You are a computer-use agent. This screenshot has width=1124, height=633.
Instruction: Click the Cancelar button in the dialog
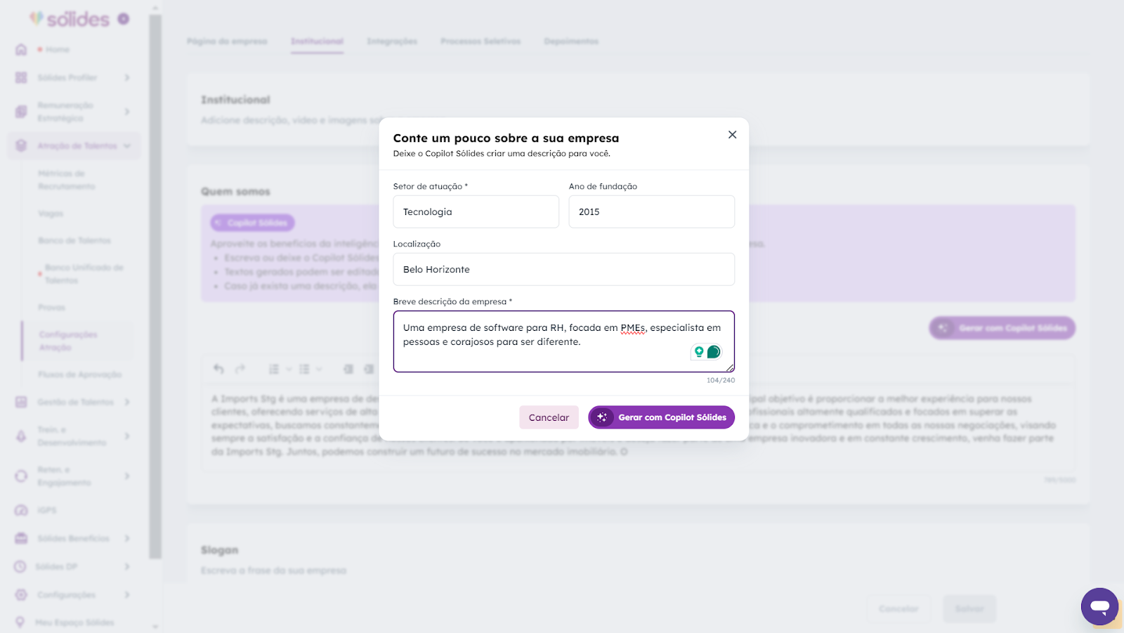[x=549, y=417]
